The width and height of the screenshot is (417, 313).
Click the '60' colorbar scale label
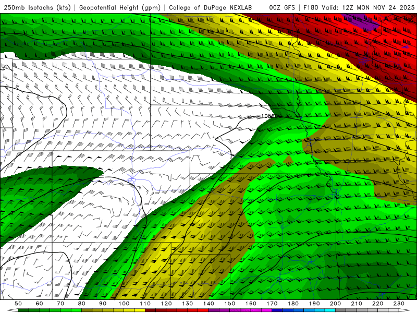tap(40, 304)
